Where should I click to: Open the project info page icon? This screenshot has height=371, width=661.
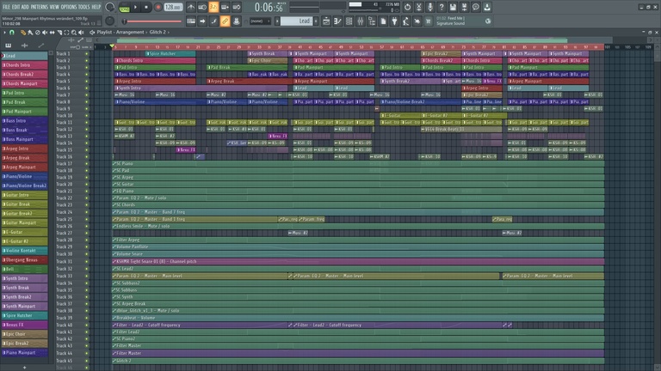tap(383, 21)
